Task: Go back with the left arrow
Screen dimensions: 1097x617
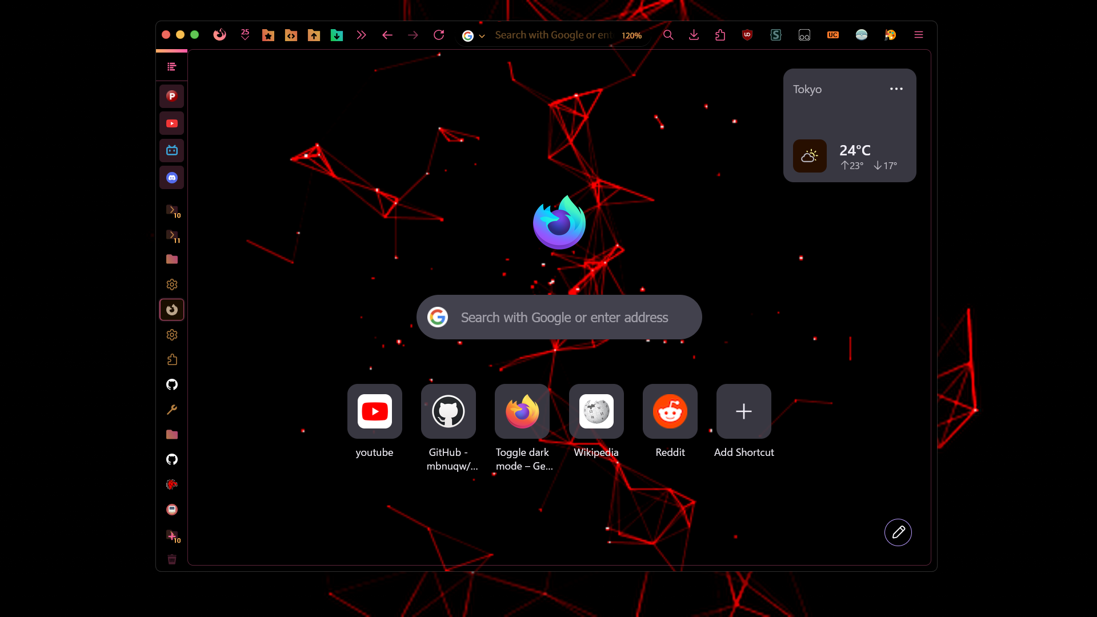Action: [x=387, y=35]
